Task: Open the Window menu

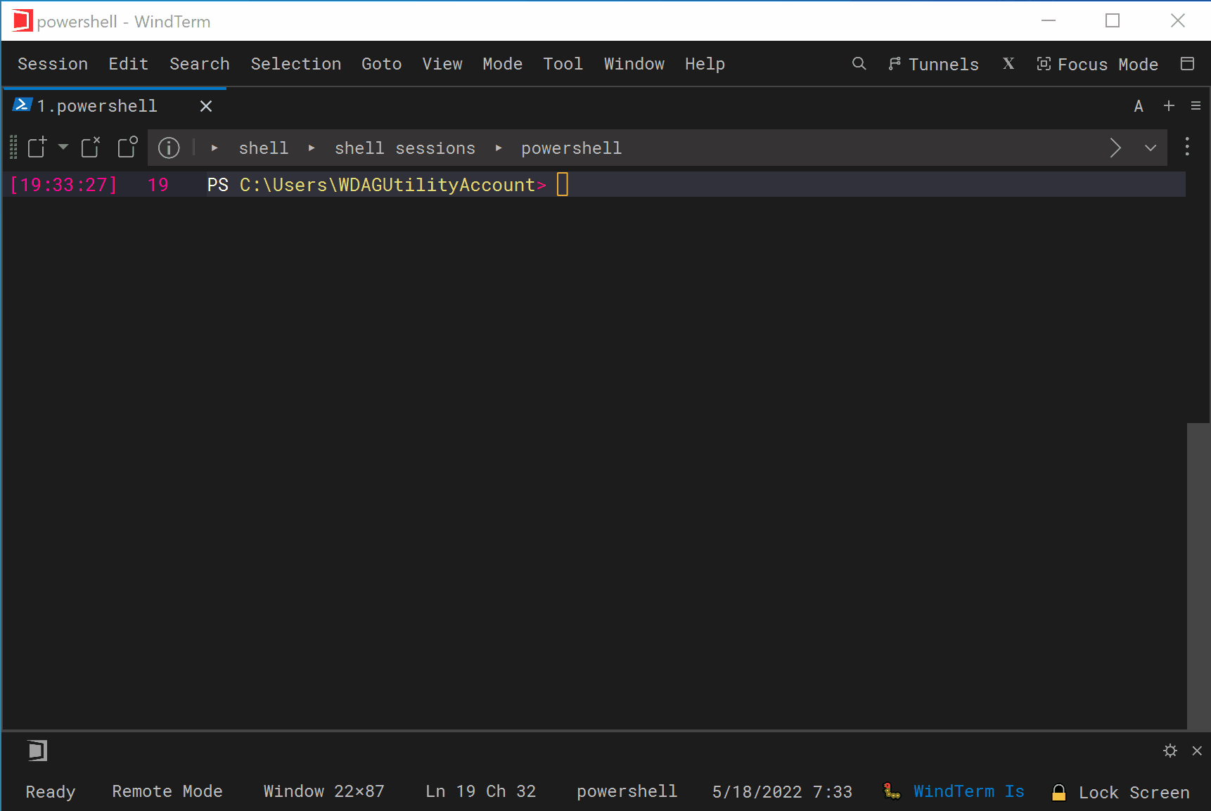Action: point(634,64)
